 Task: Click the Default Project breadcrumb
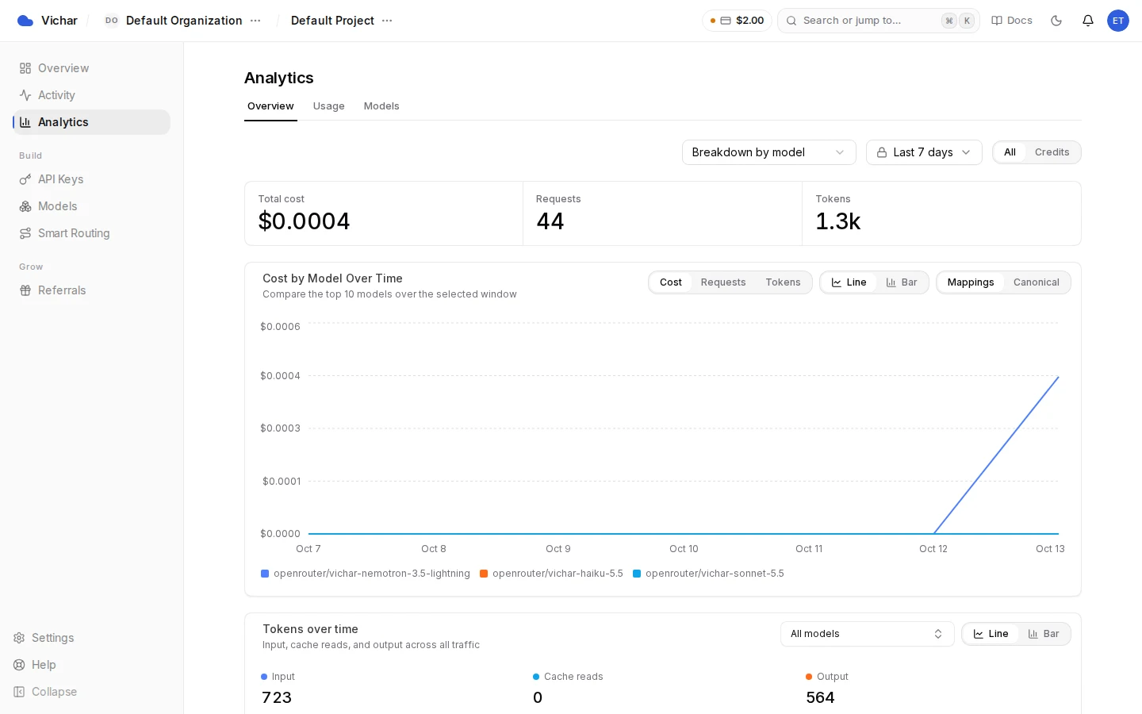point(332,21)
